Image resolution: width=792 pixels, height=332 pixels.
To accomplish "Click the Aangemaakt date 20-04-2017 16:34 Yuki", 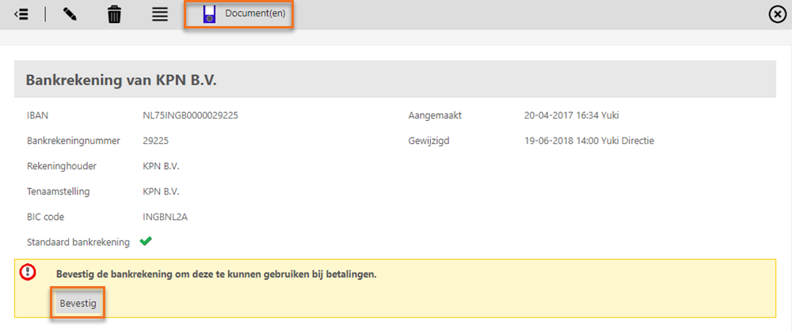I will (572, 115).
